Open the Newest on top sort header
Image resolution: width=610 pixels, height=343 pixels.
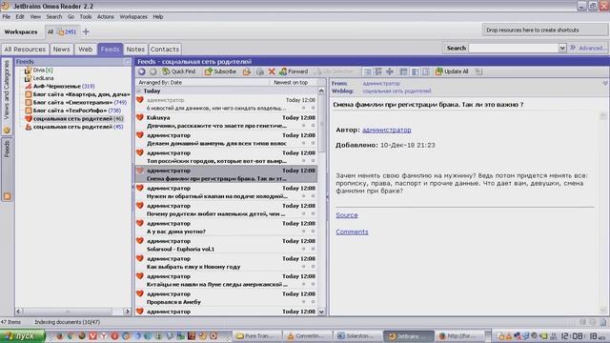291,83
